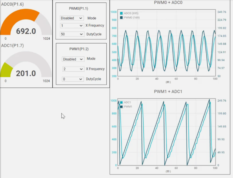
Task: Toggle the ADC1 series in the lower chart legend
Action: click(x=128, y=102)
